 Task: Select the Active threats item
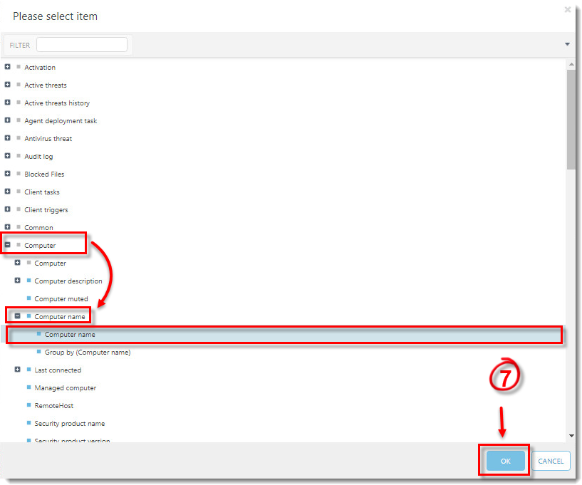(46, 85)
